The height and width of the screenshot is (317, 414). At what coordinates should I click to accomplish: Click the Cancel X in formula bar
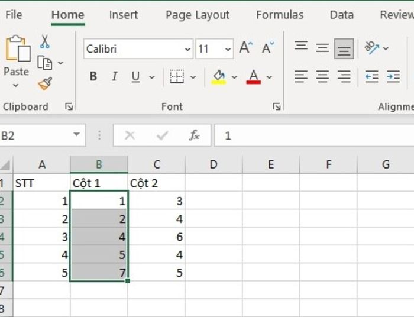(130, 135)
